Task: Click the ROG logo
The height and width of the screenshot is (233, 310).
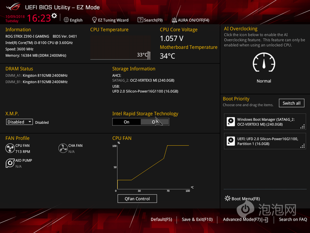Action: point(13,7)
